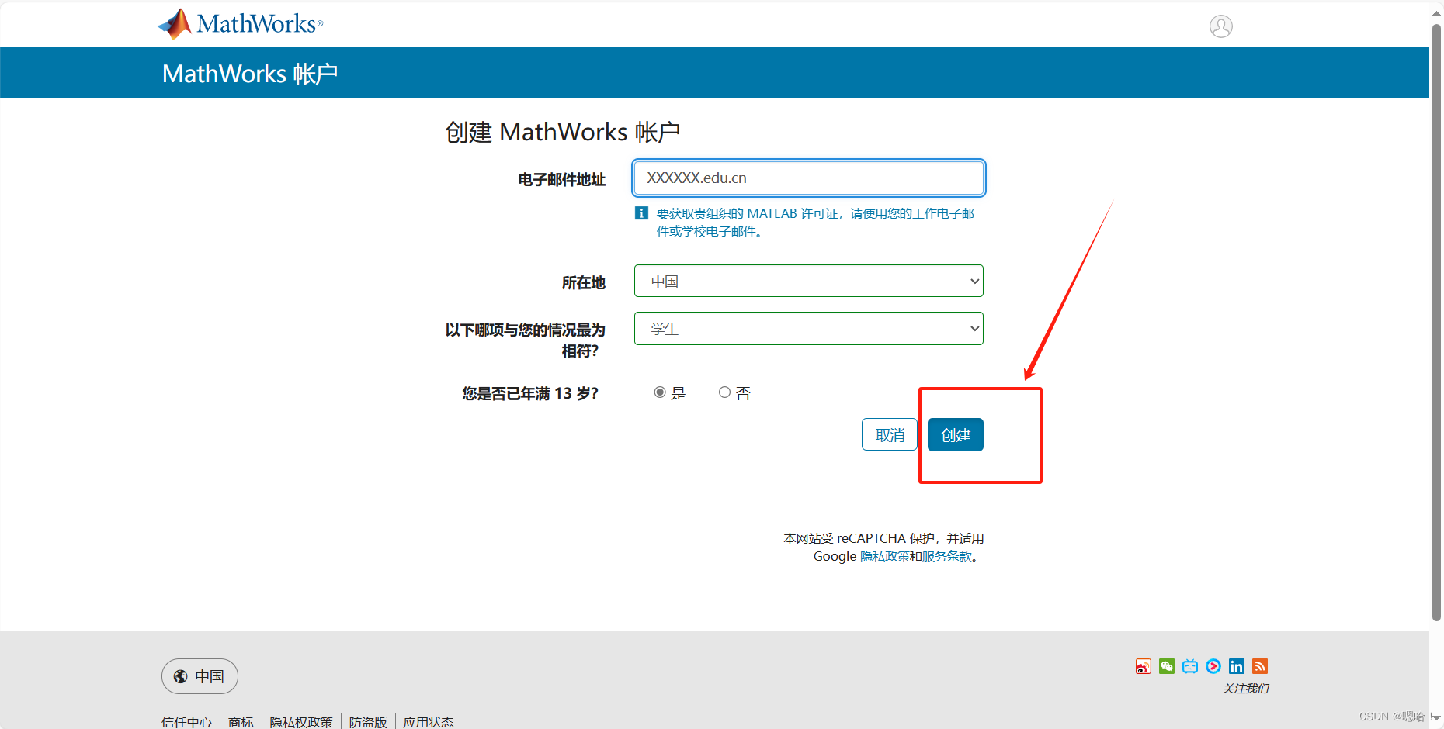Open the 所在地 country dropdown
Image resolution: width=1444 pixels, height=729 pixels.
pos(807,281)
